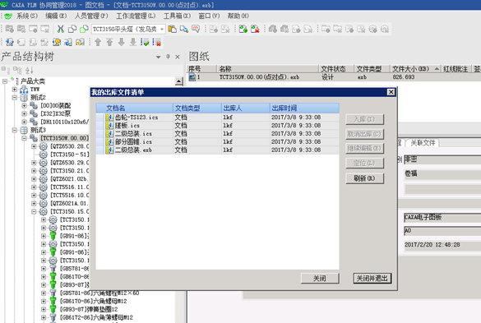Click the Paste clipboard icon
Screen dimensions: 481x323
(x=172, y=29)
